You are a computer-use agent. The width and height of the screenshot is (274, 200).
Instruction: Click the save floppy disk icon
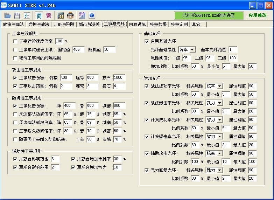click(17, 15)
